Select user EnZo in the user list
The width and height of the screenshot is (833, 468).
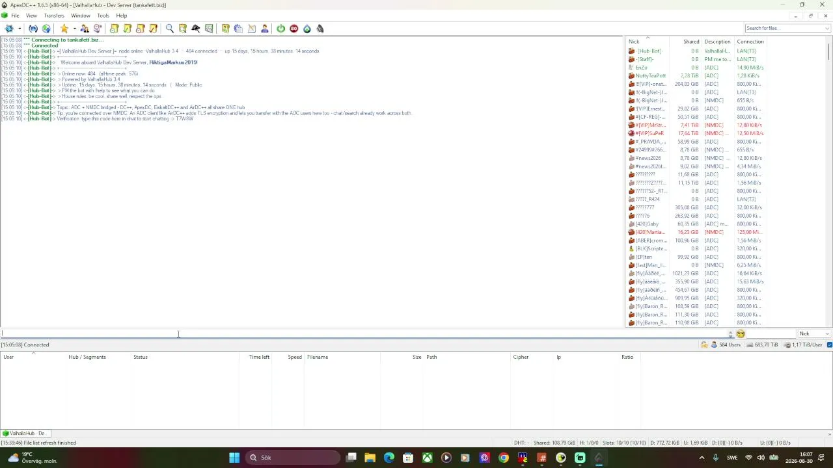pyautogui.click(x=696, y=68)
